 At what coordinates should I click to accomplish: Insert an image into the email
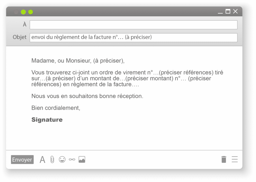(x=82, y=159)
